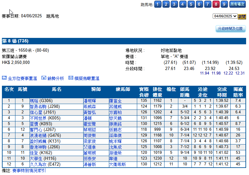Show all races with 所有場次
249x175 pixels.
(237, 4)
